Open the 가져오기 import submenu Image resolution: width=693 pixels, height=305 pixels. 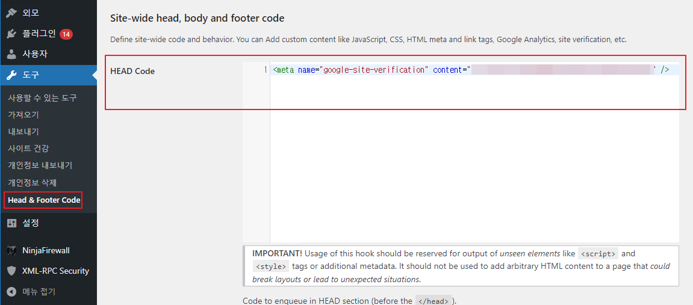click(23, 115)
